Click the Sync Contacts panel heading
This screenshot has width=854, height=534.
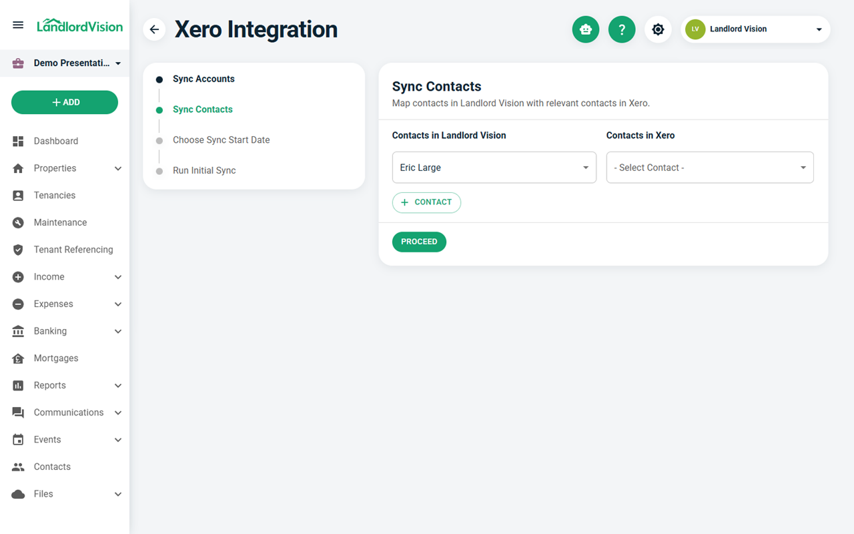[436, 87]
